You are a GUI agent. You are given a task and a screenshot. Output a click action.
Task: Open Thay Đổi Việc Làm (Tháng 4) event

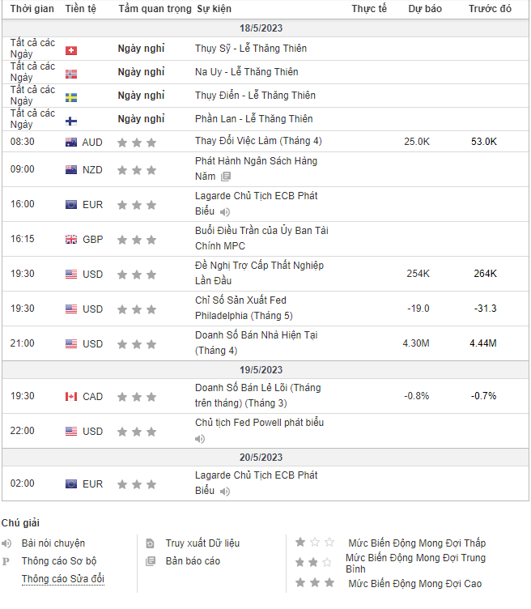click(x=258, y=141)
